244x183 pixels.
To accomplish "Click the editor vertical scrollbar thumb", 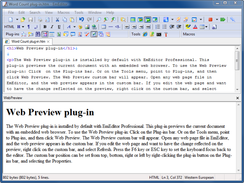I will tap(237, 61).
